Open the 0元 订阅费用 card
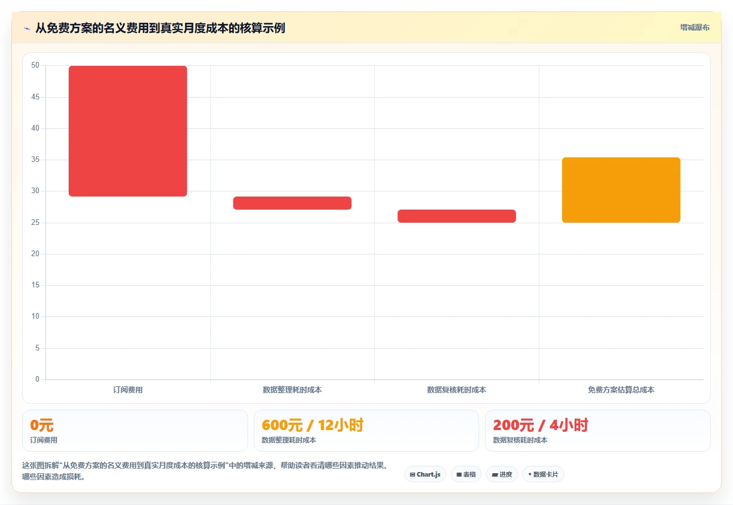This screenshot has height=505, width=733. 135,431
